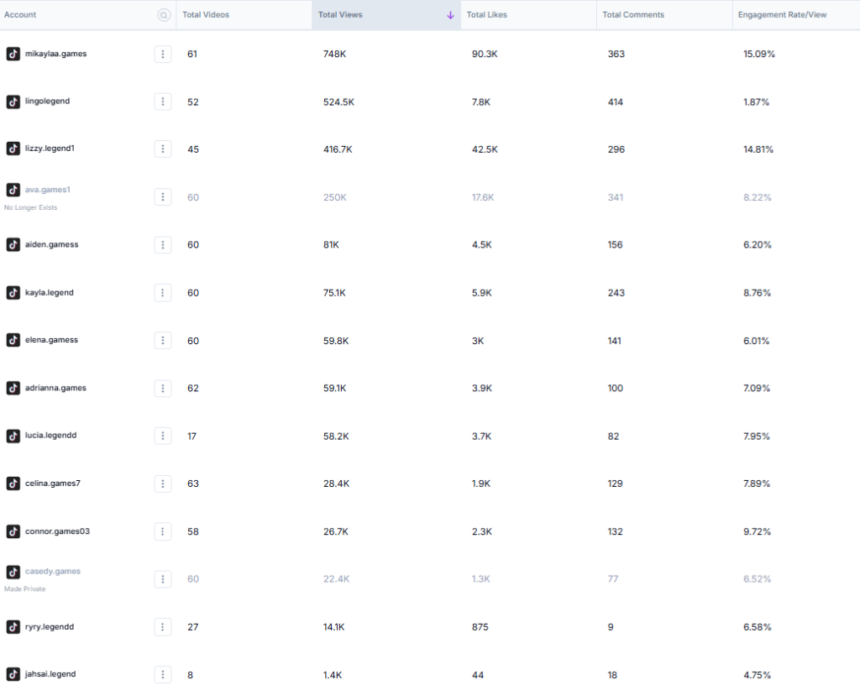Open the options menu for celina.games7
The height and width of the screenshot is (685, 860).
[163, 484]
